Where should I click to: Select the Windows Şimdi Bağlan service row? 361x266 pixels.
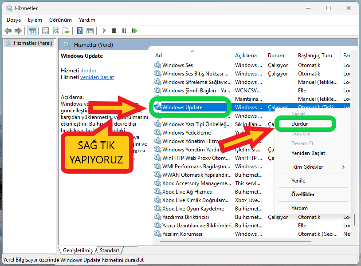251,90
